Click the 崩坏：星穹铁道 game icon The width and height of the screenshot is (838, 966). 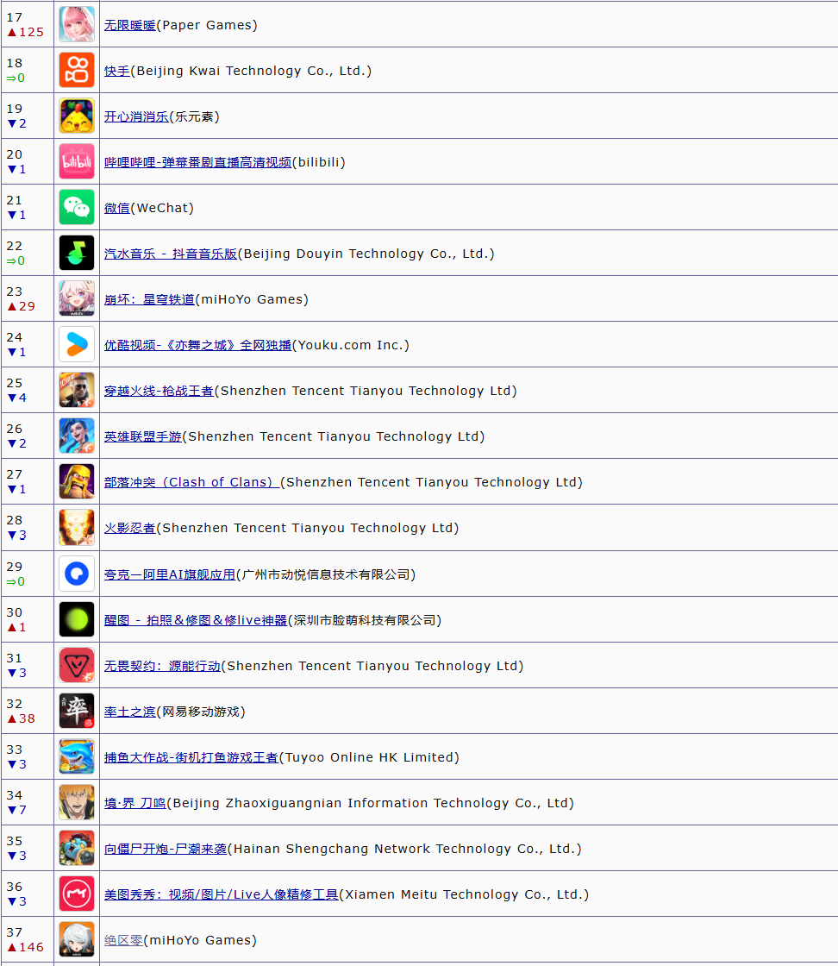click(77, 298)
